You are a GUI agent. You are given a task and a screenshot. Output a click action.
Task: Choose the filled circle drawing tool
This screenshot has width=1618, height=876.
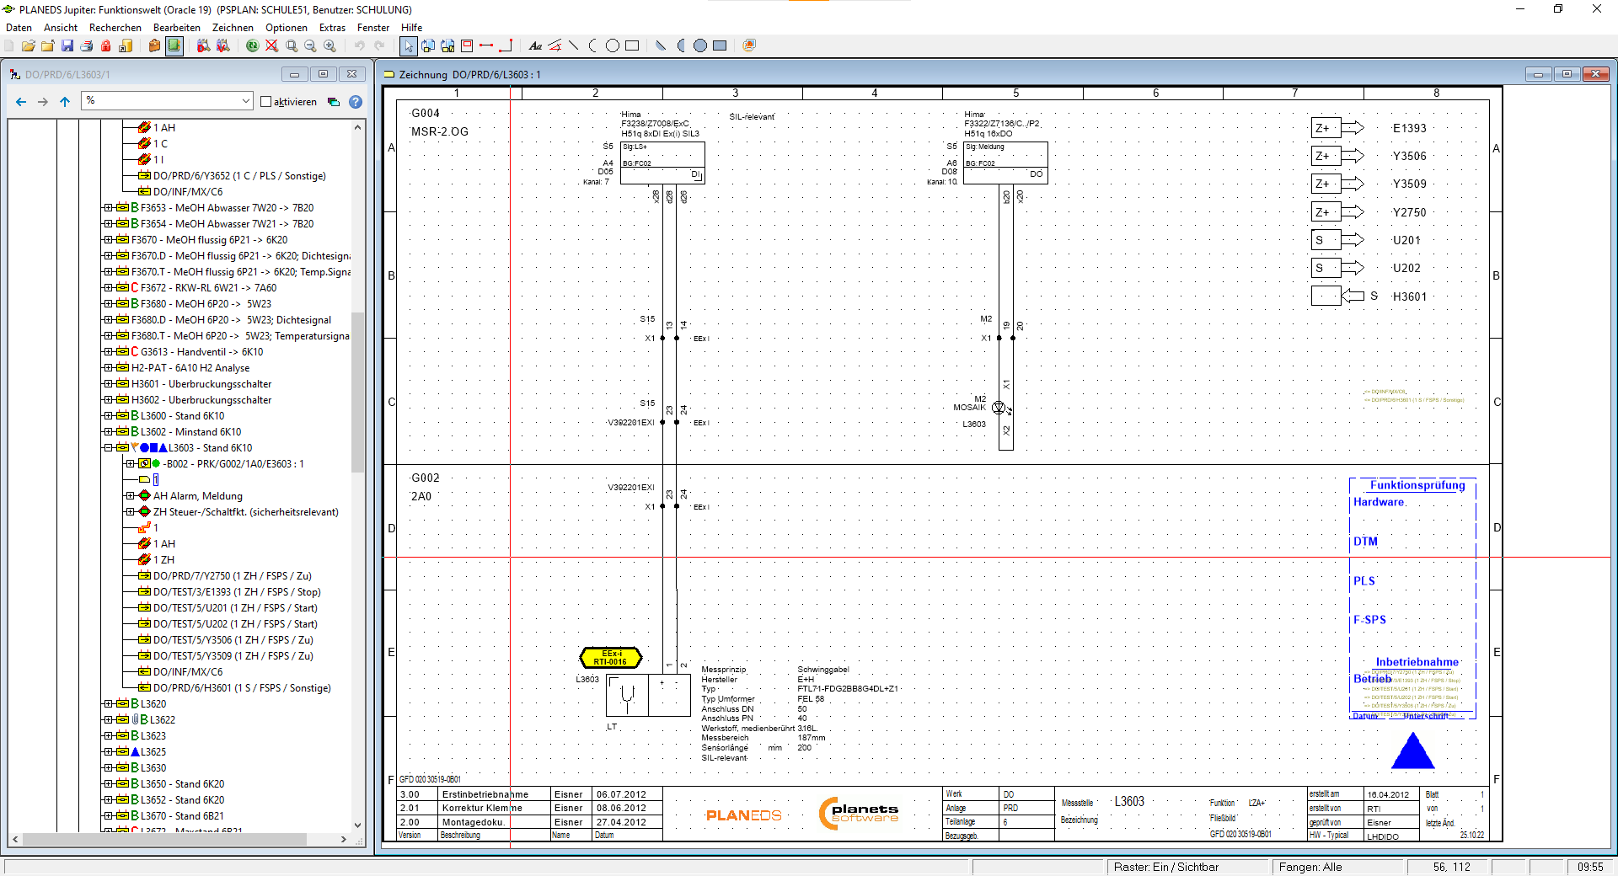700,45
